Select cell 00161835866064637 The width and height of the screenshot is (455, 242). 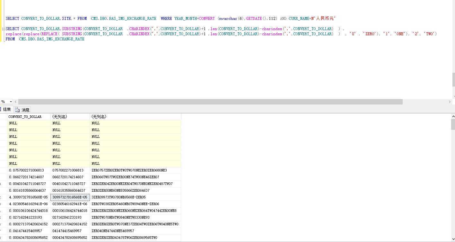click(70, 190)
